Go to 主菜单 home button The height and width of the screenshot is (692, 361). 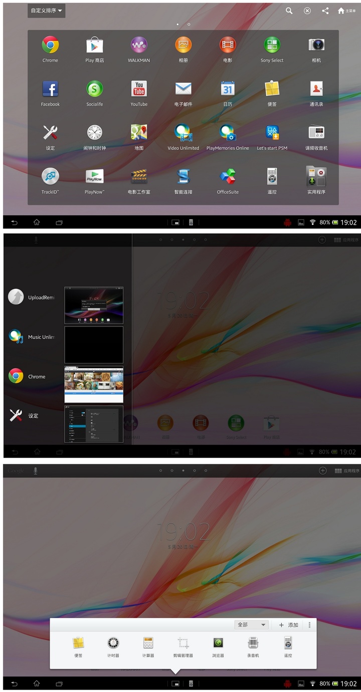pyautogui.click(x=347, y=11)
